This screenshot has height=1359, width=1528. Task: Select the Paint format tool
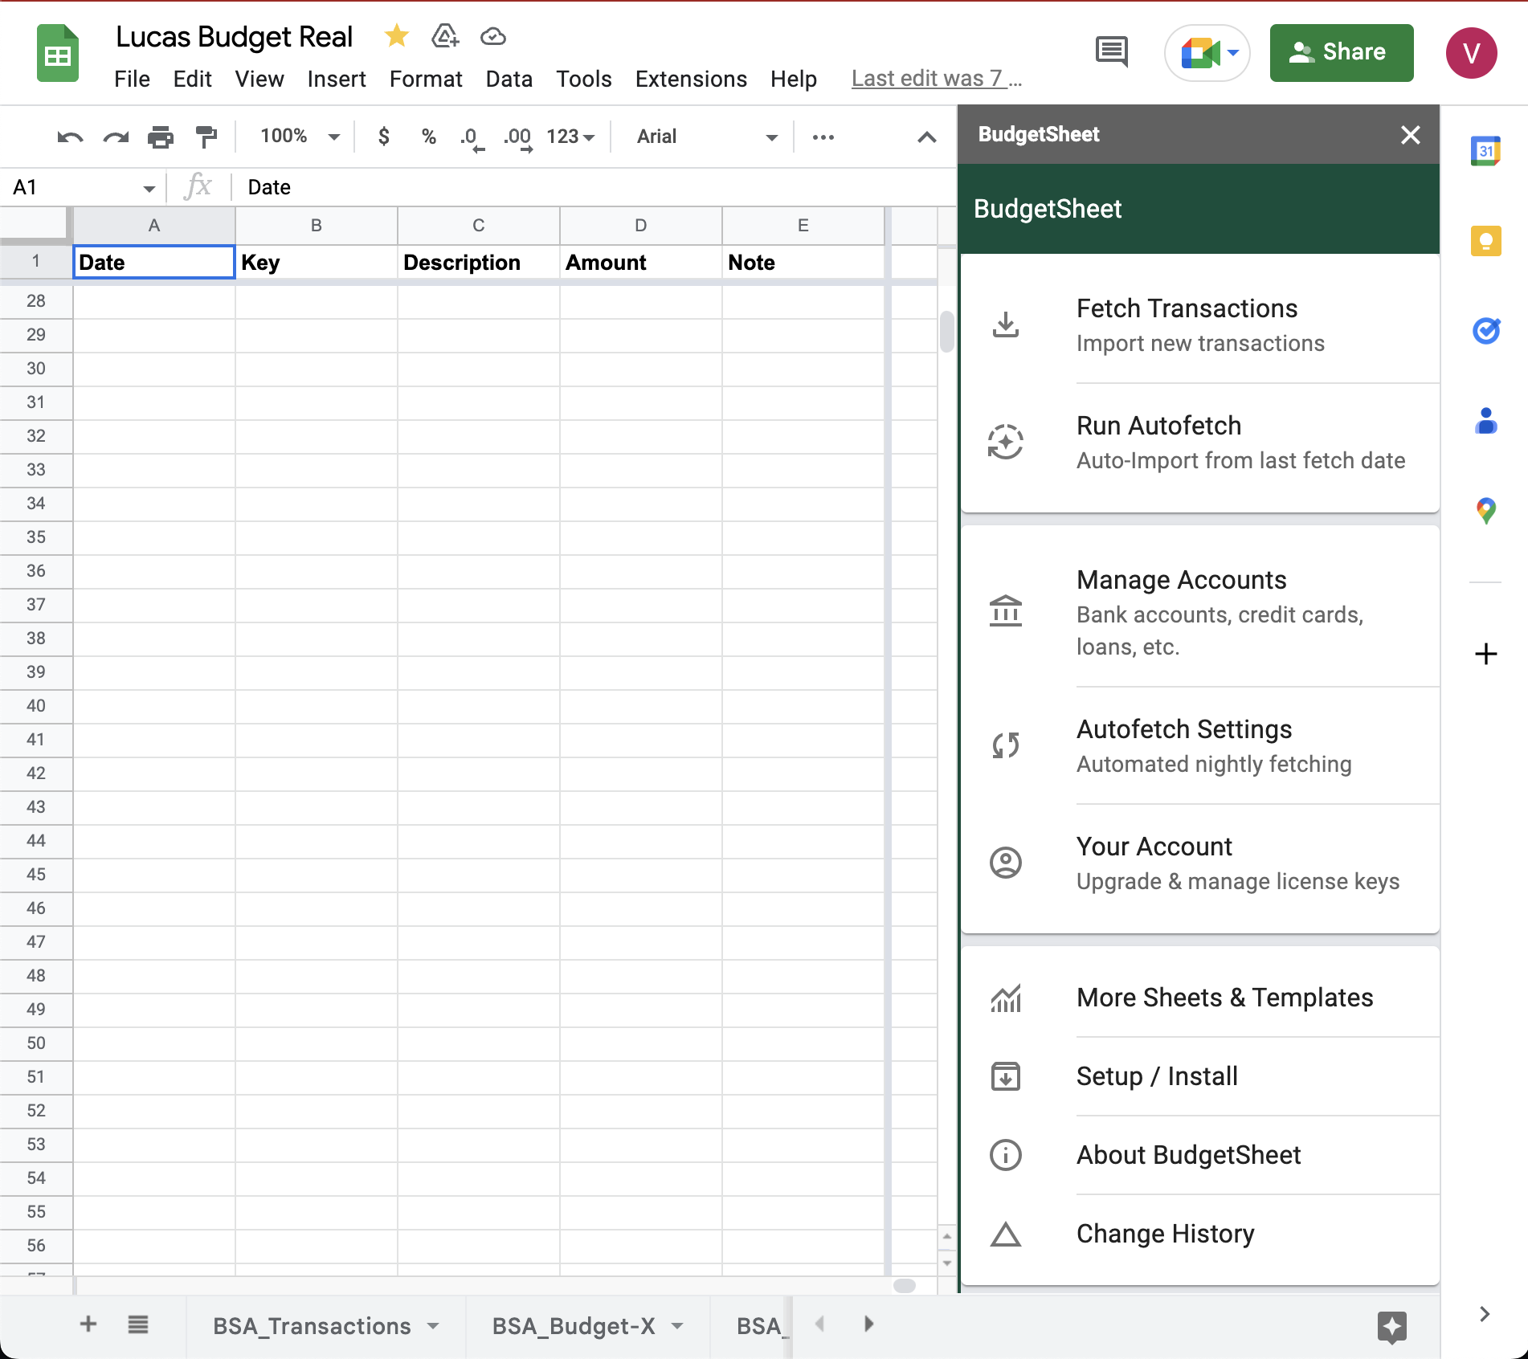[206, 137]
